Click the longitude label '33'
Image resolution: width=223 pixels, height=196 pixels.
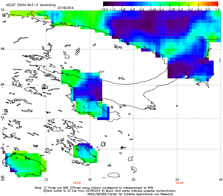[46, 180]
